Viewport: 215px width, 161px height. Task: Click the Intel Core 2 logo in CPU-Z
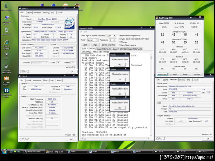click(69, 23)
